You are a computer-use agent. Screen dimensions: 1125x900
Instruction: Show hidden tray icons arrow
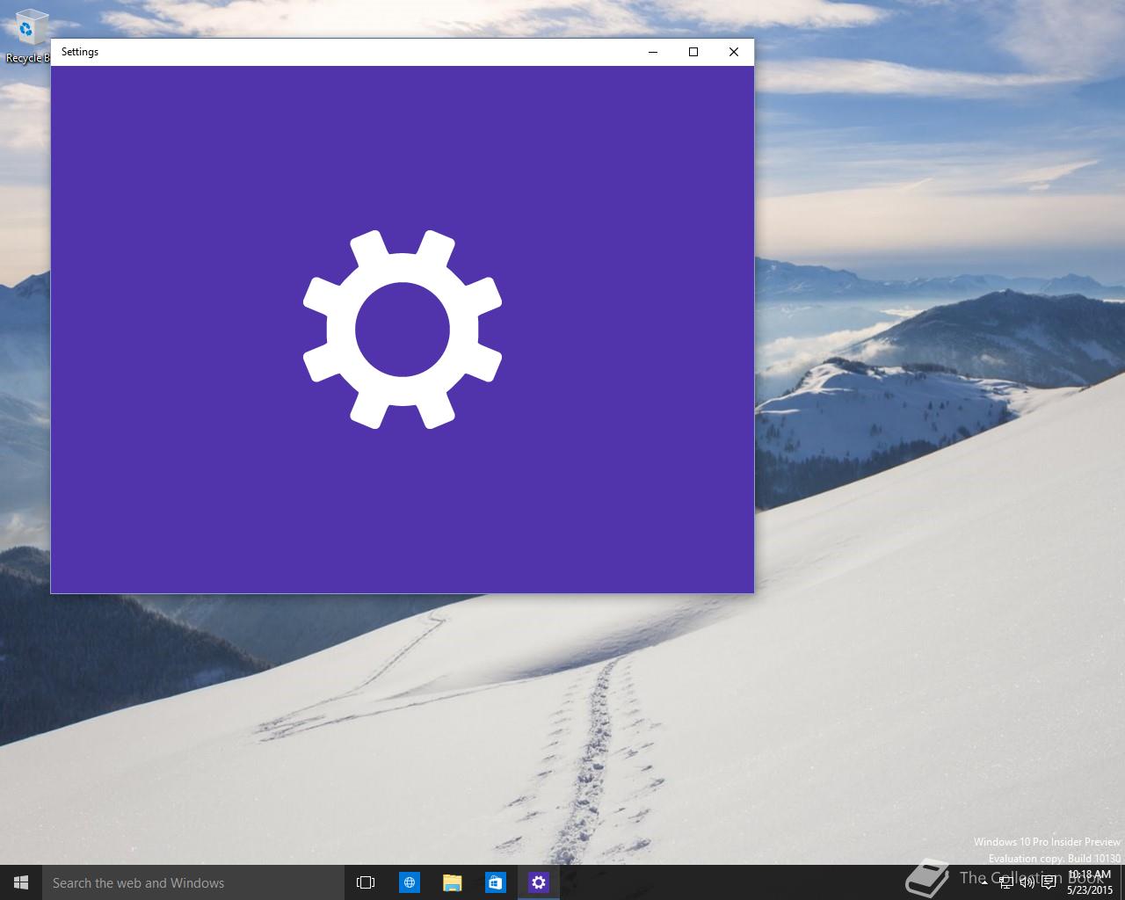pyautogui.click(x=984, y=882)
